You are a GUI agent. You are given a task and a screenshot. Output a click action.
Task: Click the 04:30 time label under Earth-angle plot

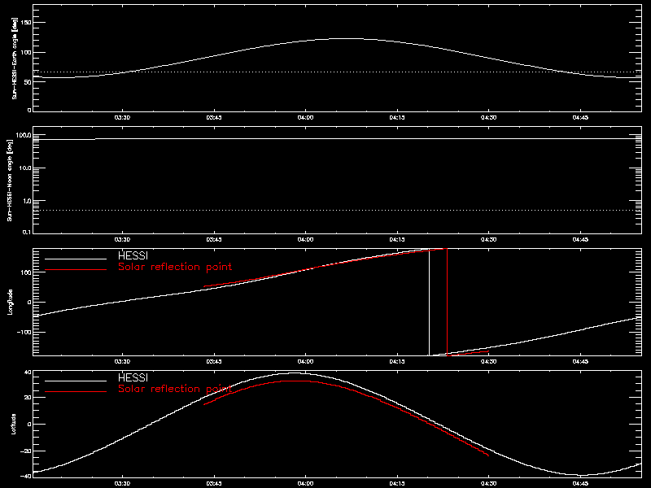point(489,117)
